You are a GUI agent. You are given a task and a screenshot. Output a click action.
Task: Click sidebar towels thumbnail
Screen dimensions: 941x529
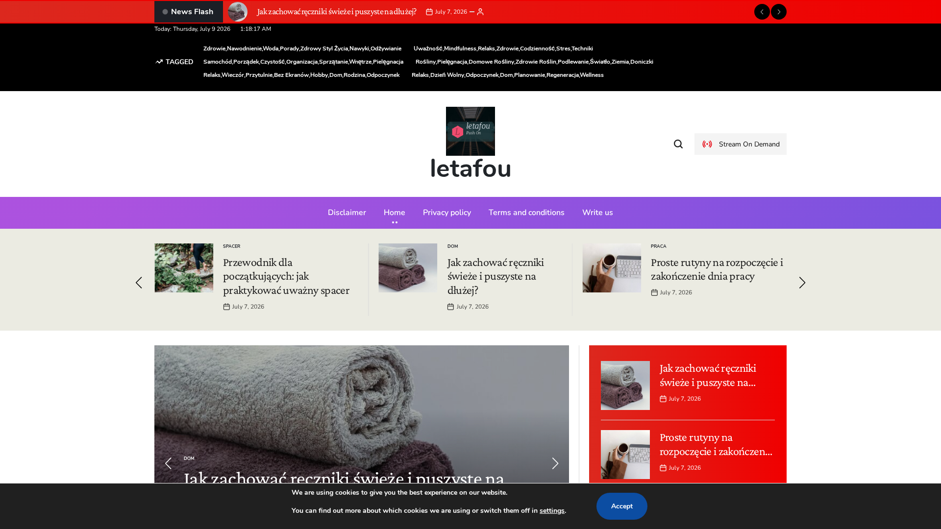point(625,385)
